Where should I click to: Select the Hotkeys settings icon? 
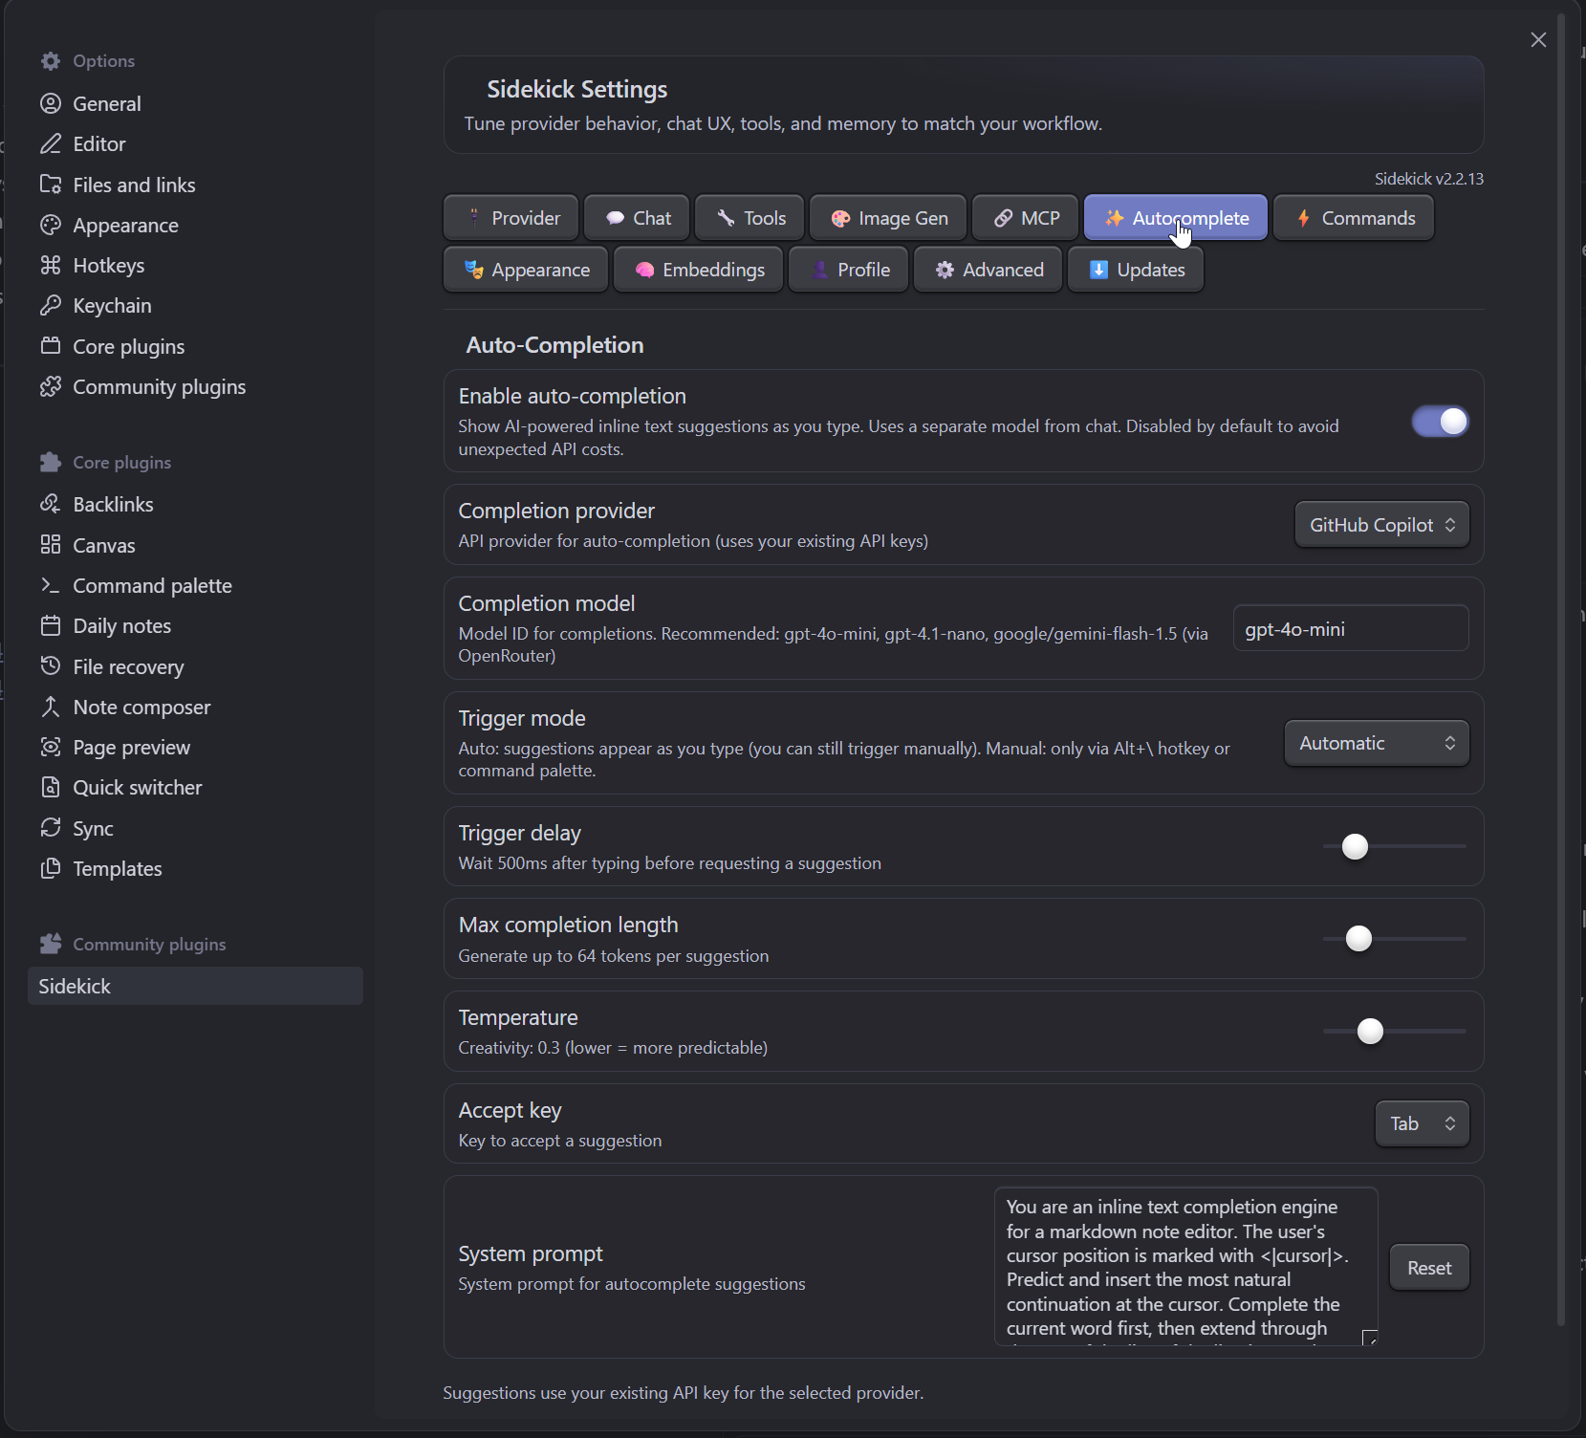point(52,265)
